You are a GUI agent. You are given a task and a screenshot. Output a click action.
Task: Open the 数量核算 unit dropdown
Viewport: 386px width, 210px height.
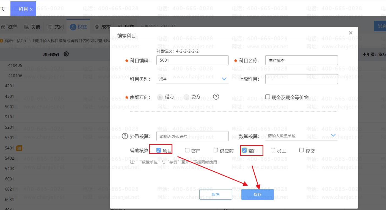coord(301,136)
